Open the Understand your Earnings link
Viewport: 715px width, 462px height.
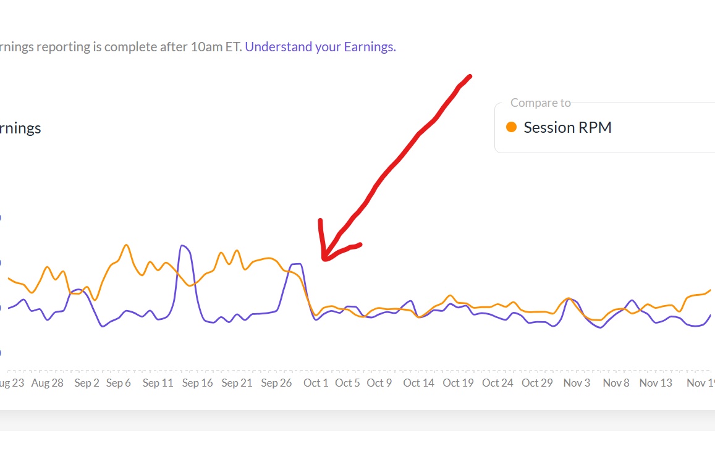(320, 47)
